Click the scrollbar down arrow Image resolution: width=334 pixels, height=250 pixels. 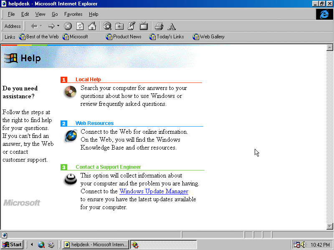point(329,226)
